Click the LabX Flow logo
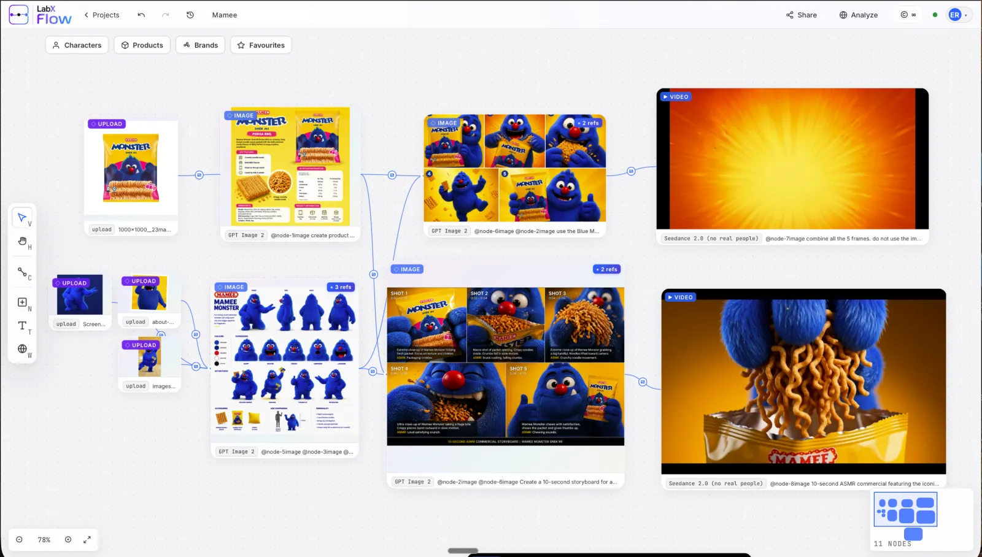The height and width of the screenshot is (557, 982). pos(41,15)
